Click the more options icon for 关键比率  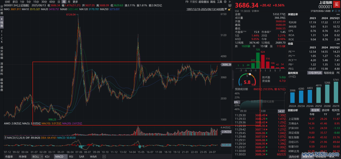(x=339, y=15)
